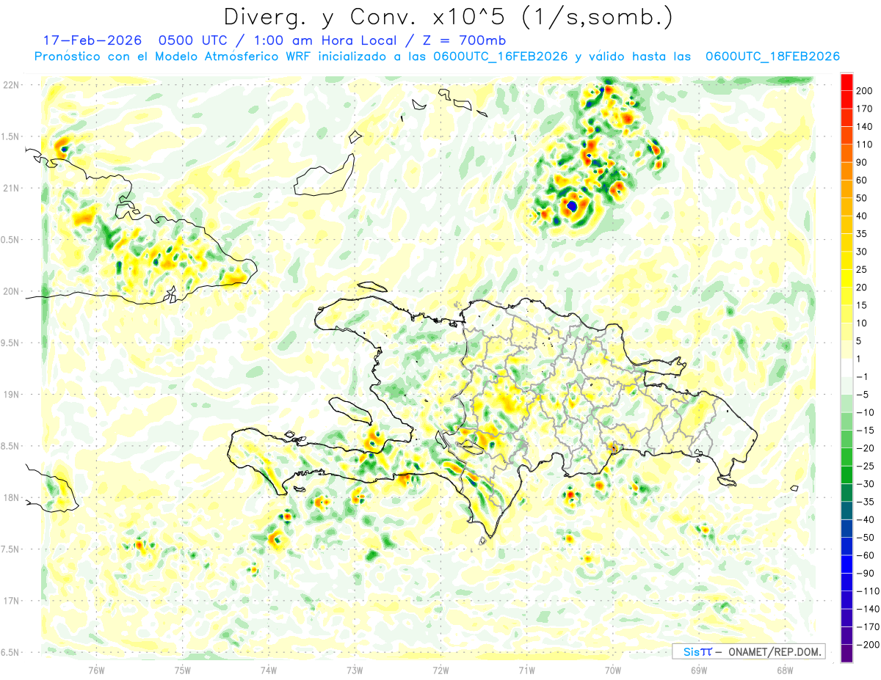Click the 69W longitude label

click(x=699, y=670)
